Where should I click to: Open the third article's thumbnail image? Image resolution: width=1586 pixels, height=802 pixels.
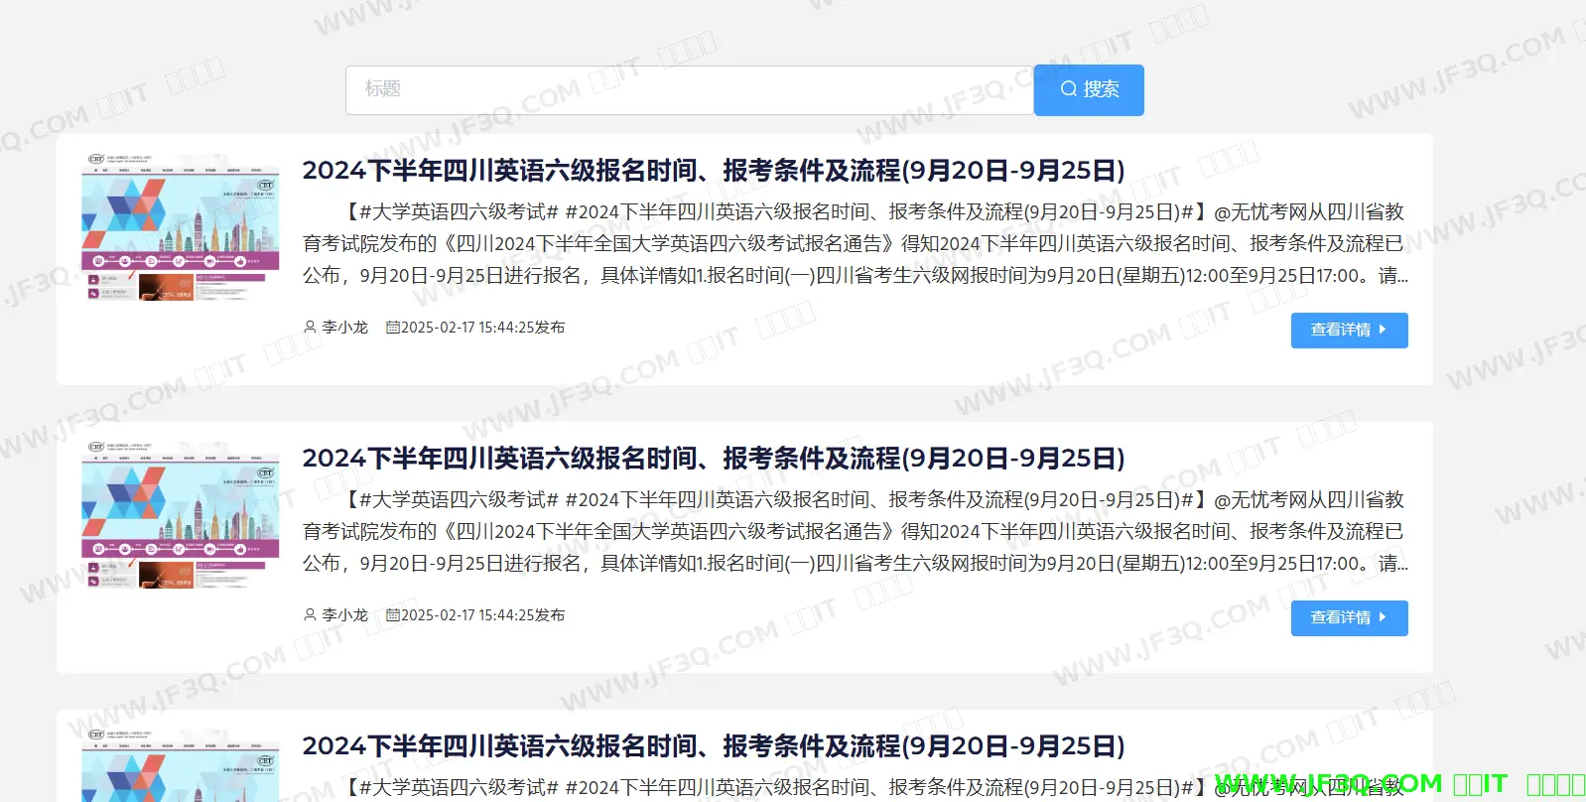(181, 769)
